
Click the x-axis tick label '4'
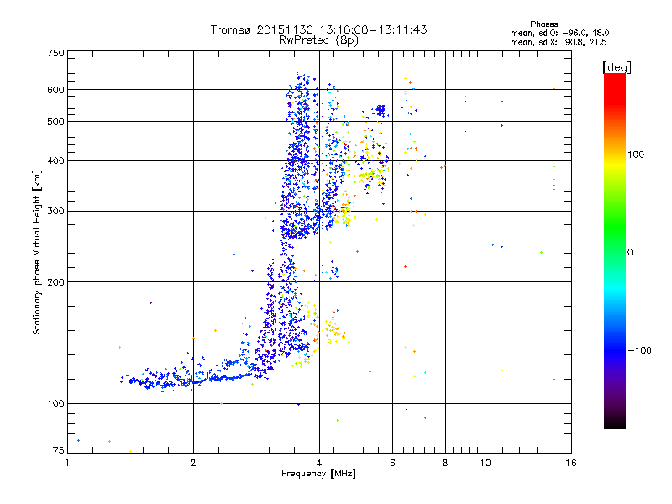[319, 463]
